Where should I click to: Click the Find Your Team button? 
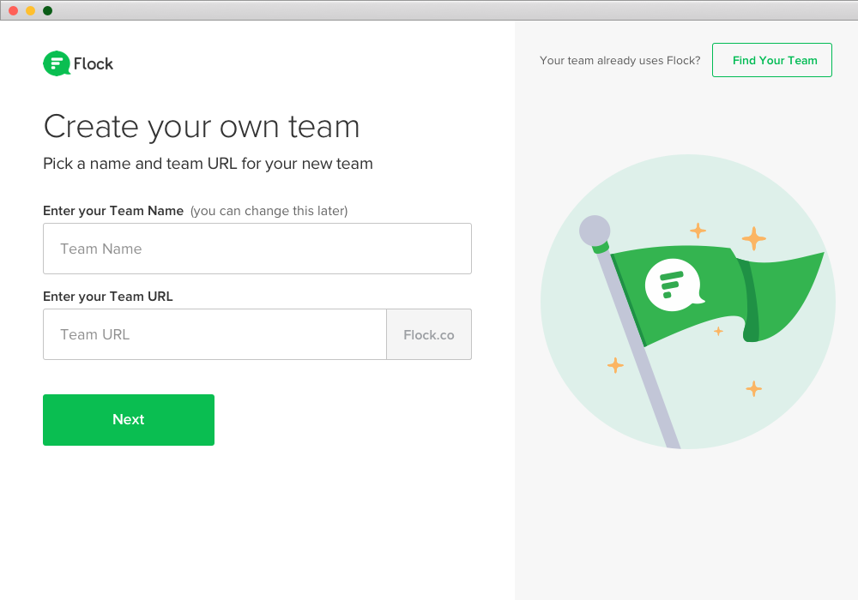(772, 60)
